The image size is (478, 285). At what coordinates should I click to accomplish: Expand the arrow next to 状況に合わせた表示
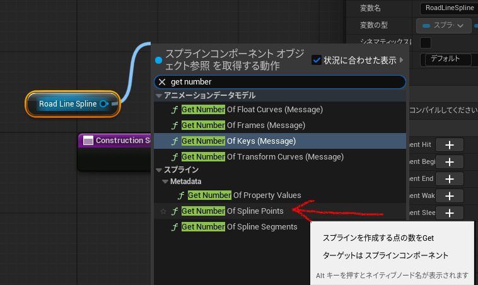pyautogui.click(x=401, y=61)
